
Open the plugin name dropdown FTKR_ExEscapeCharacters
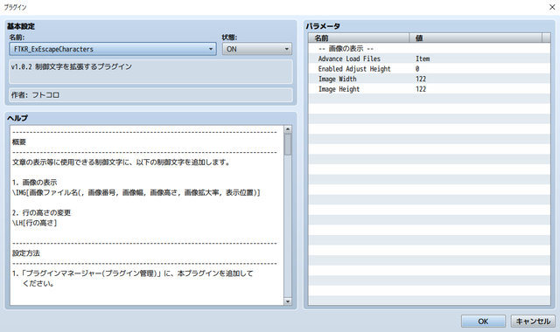click(113, 49)
